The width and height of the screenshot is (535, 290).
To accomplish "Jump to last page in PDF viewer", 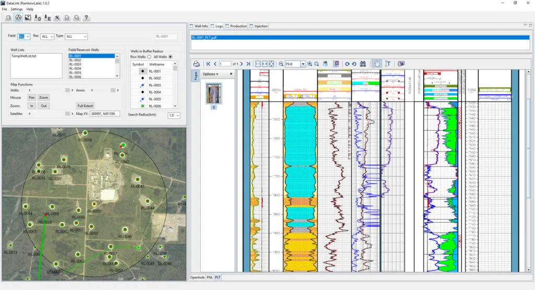I will (248, 64).
